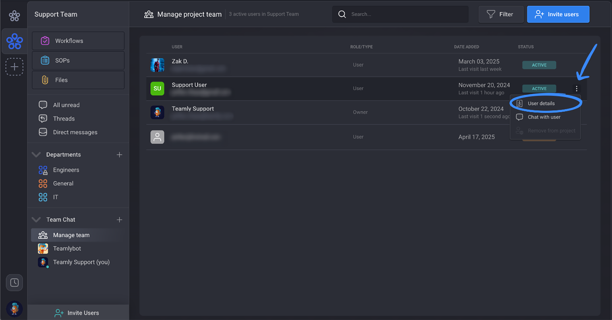This screenshot has width=612, height=320.
Task: Click the DATE ADDED column header
Action: point(466,47)
